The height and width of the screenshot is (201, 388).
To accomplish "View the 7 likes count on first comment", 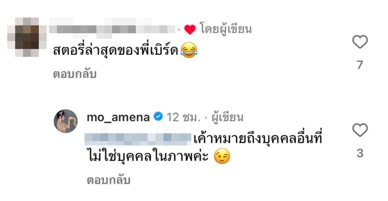I will tap(360, 65).
